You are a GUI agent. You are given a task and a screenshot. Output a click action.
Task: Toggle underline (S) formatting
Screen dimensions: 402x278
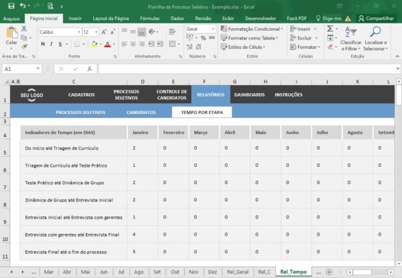[60, 44]
